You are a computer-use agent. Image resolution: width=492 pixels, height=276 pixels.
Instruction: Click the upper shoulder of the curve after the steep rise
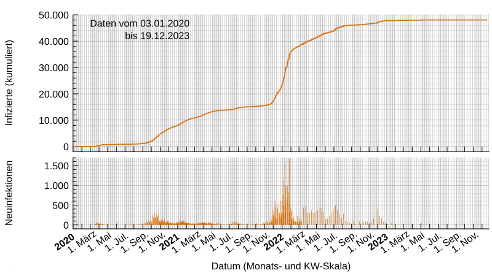point(294,48)
